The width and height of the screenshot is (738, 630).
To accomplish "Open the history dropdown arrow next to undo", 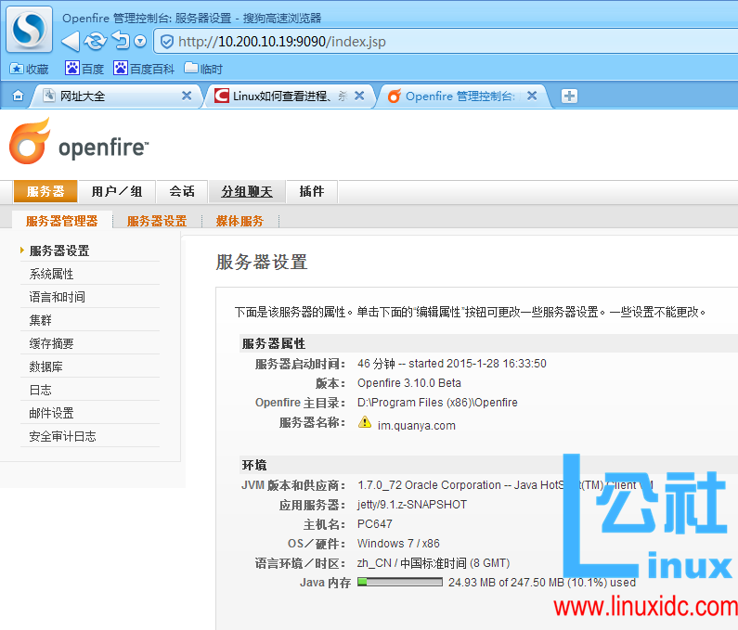I will (x=140, y=42).
